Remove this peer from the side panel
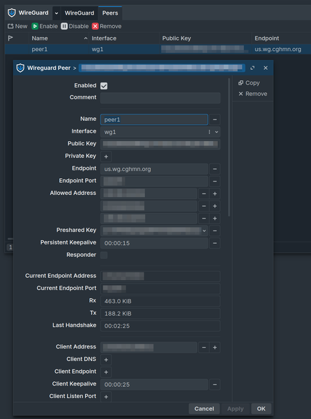The width and height of the screenshot is (311, 419). (x=252, y=94)
